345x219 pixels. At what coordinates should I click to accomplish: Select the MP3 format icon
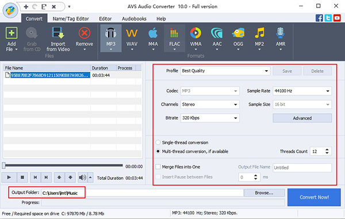tap(110, 33)
